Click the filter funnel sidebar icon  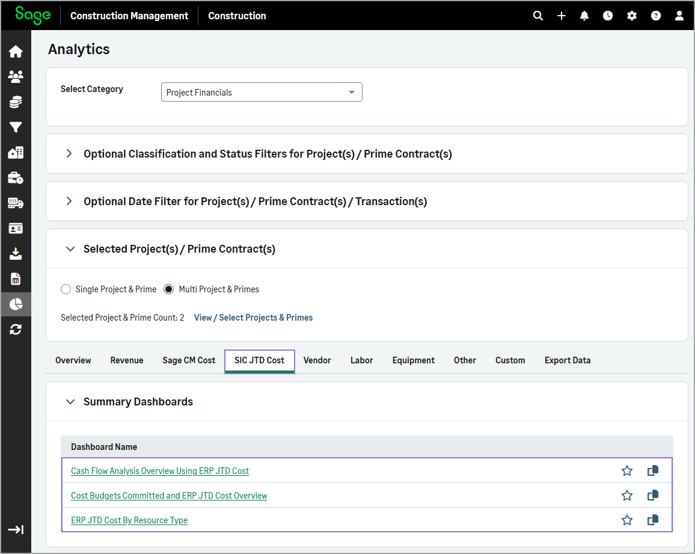pos(16,128)
